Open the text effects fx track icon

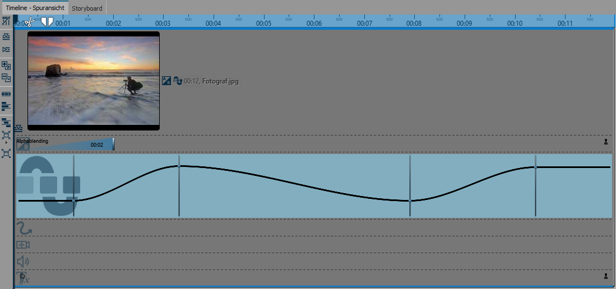click(x=23, y=278)
